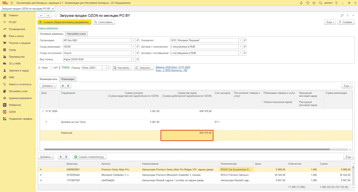The image size is (358, 192).
Task: Open Покупки и продажи section
Action: [x=20, y=43]
